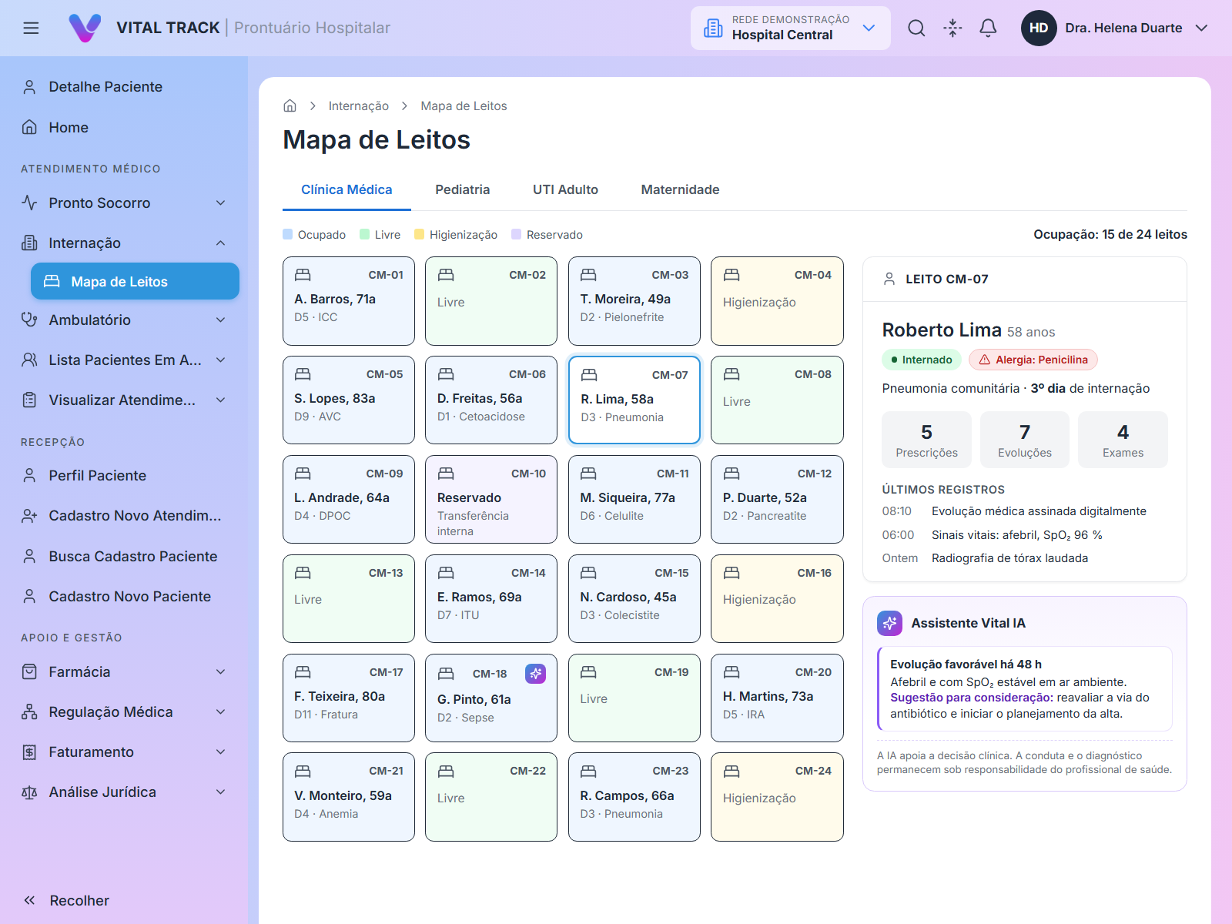Select Clínica Médica tab
Image resolution: width=1232 pixels, height=924 pixels.
point(346,189)
